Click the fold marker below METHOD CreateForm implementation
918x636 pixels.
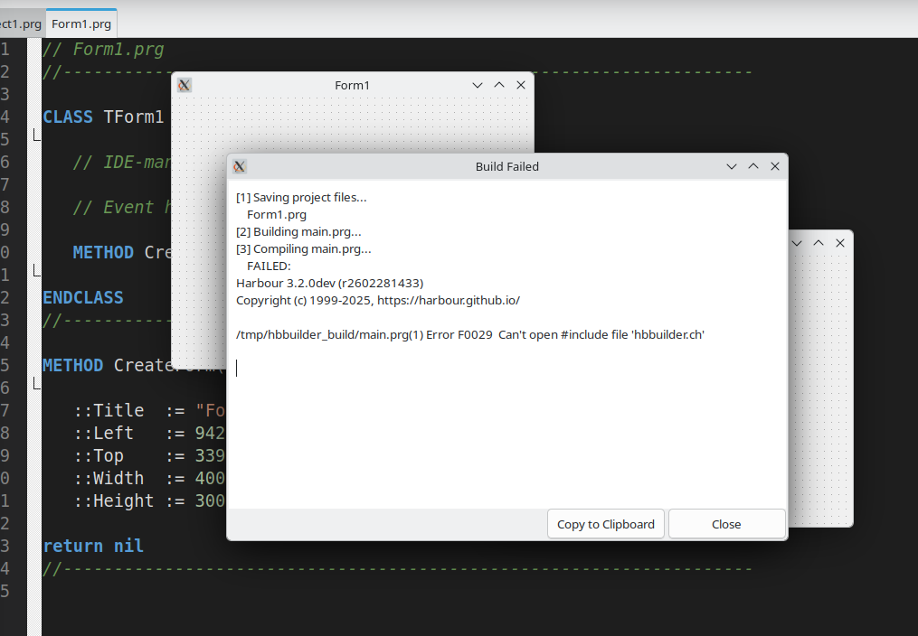(x=37, y=386)
